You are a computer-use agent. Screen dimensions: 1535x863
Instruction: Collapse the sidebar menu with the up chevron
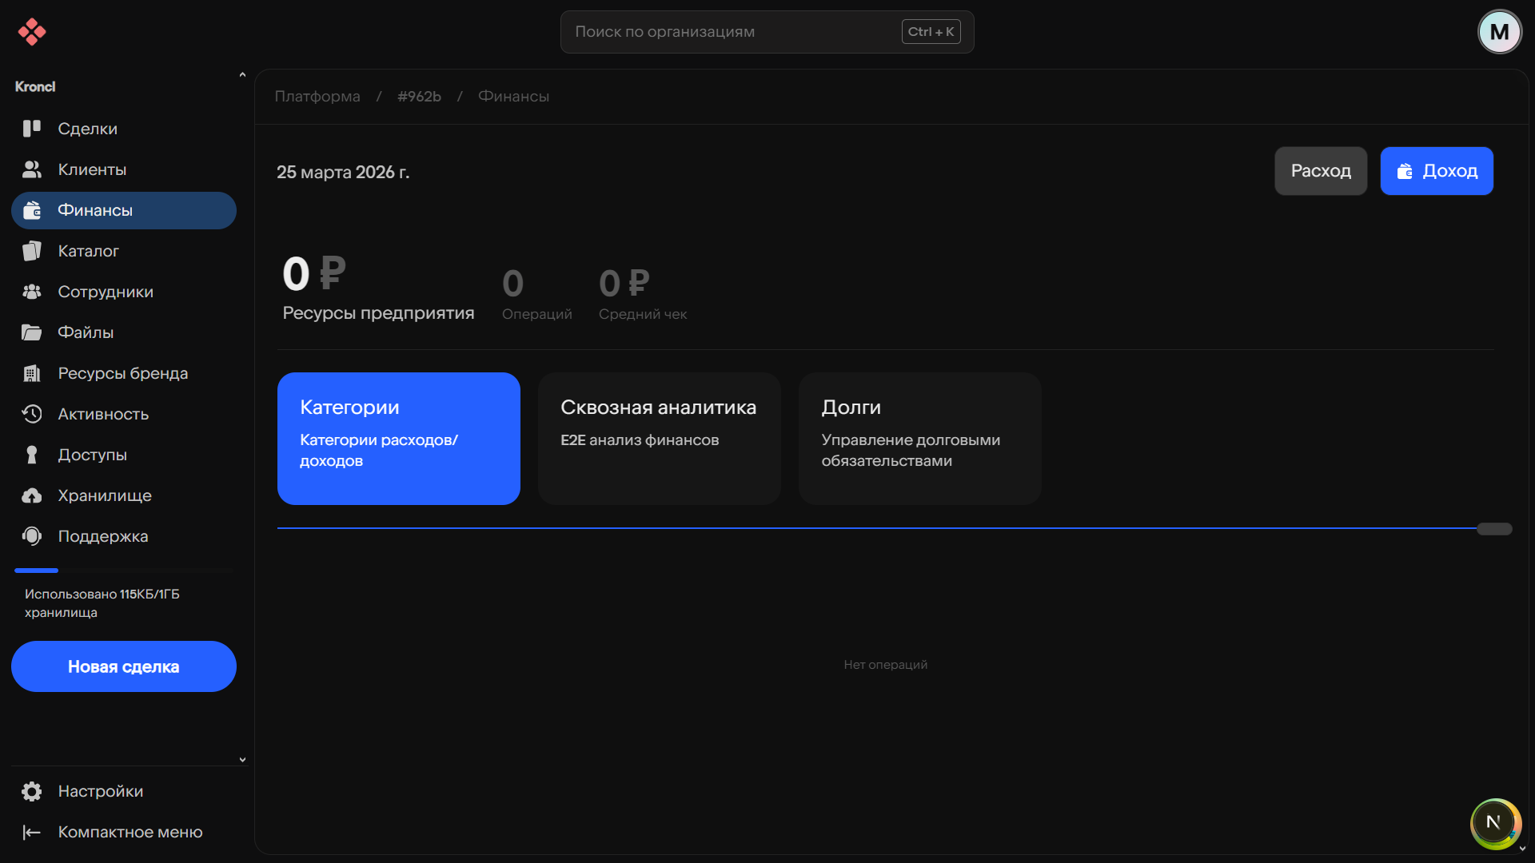pos(242,75)
